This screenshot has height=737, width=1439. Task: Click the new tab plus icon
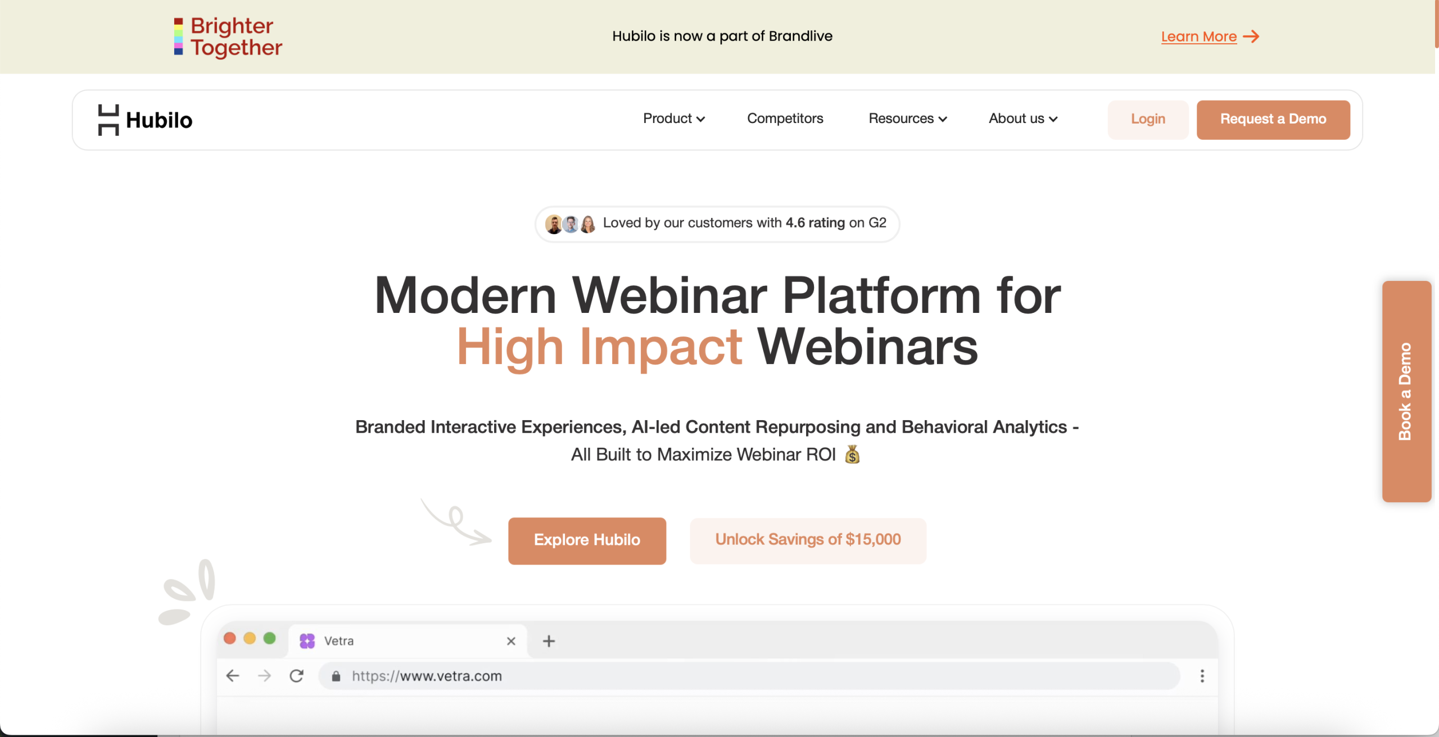coord(548,640)
